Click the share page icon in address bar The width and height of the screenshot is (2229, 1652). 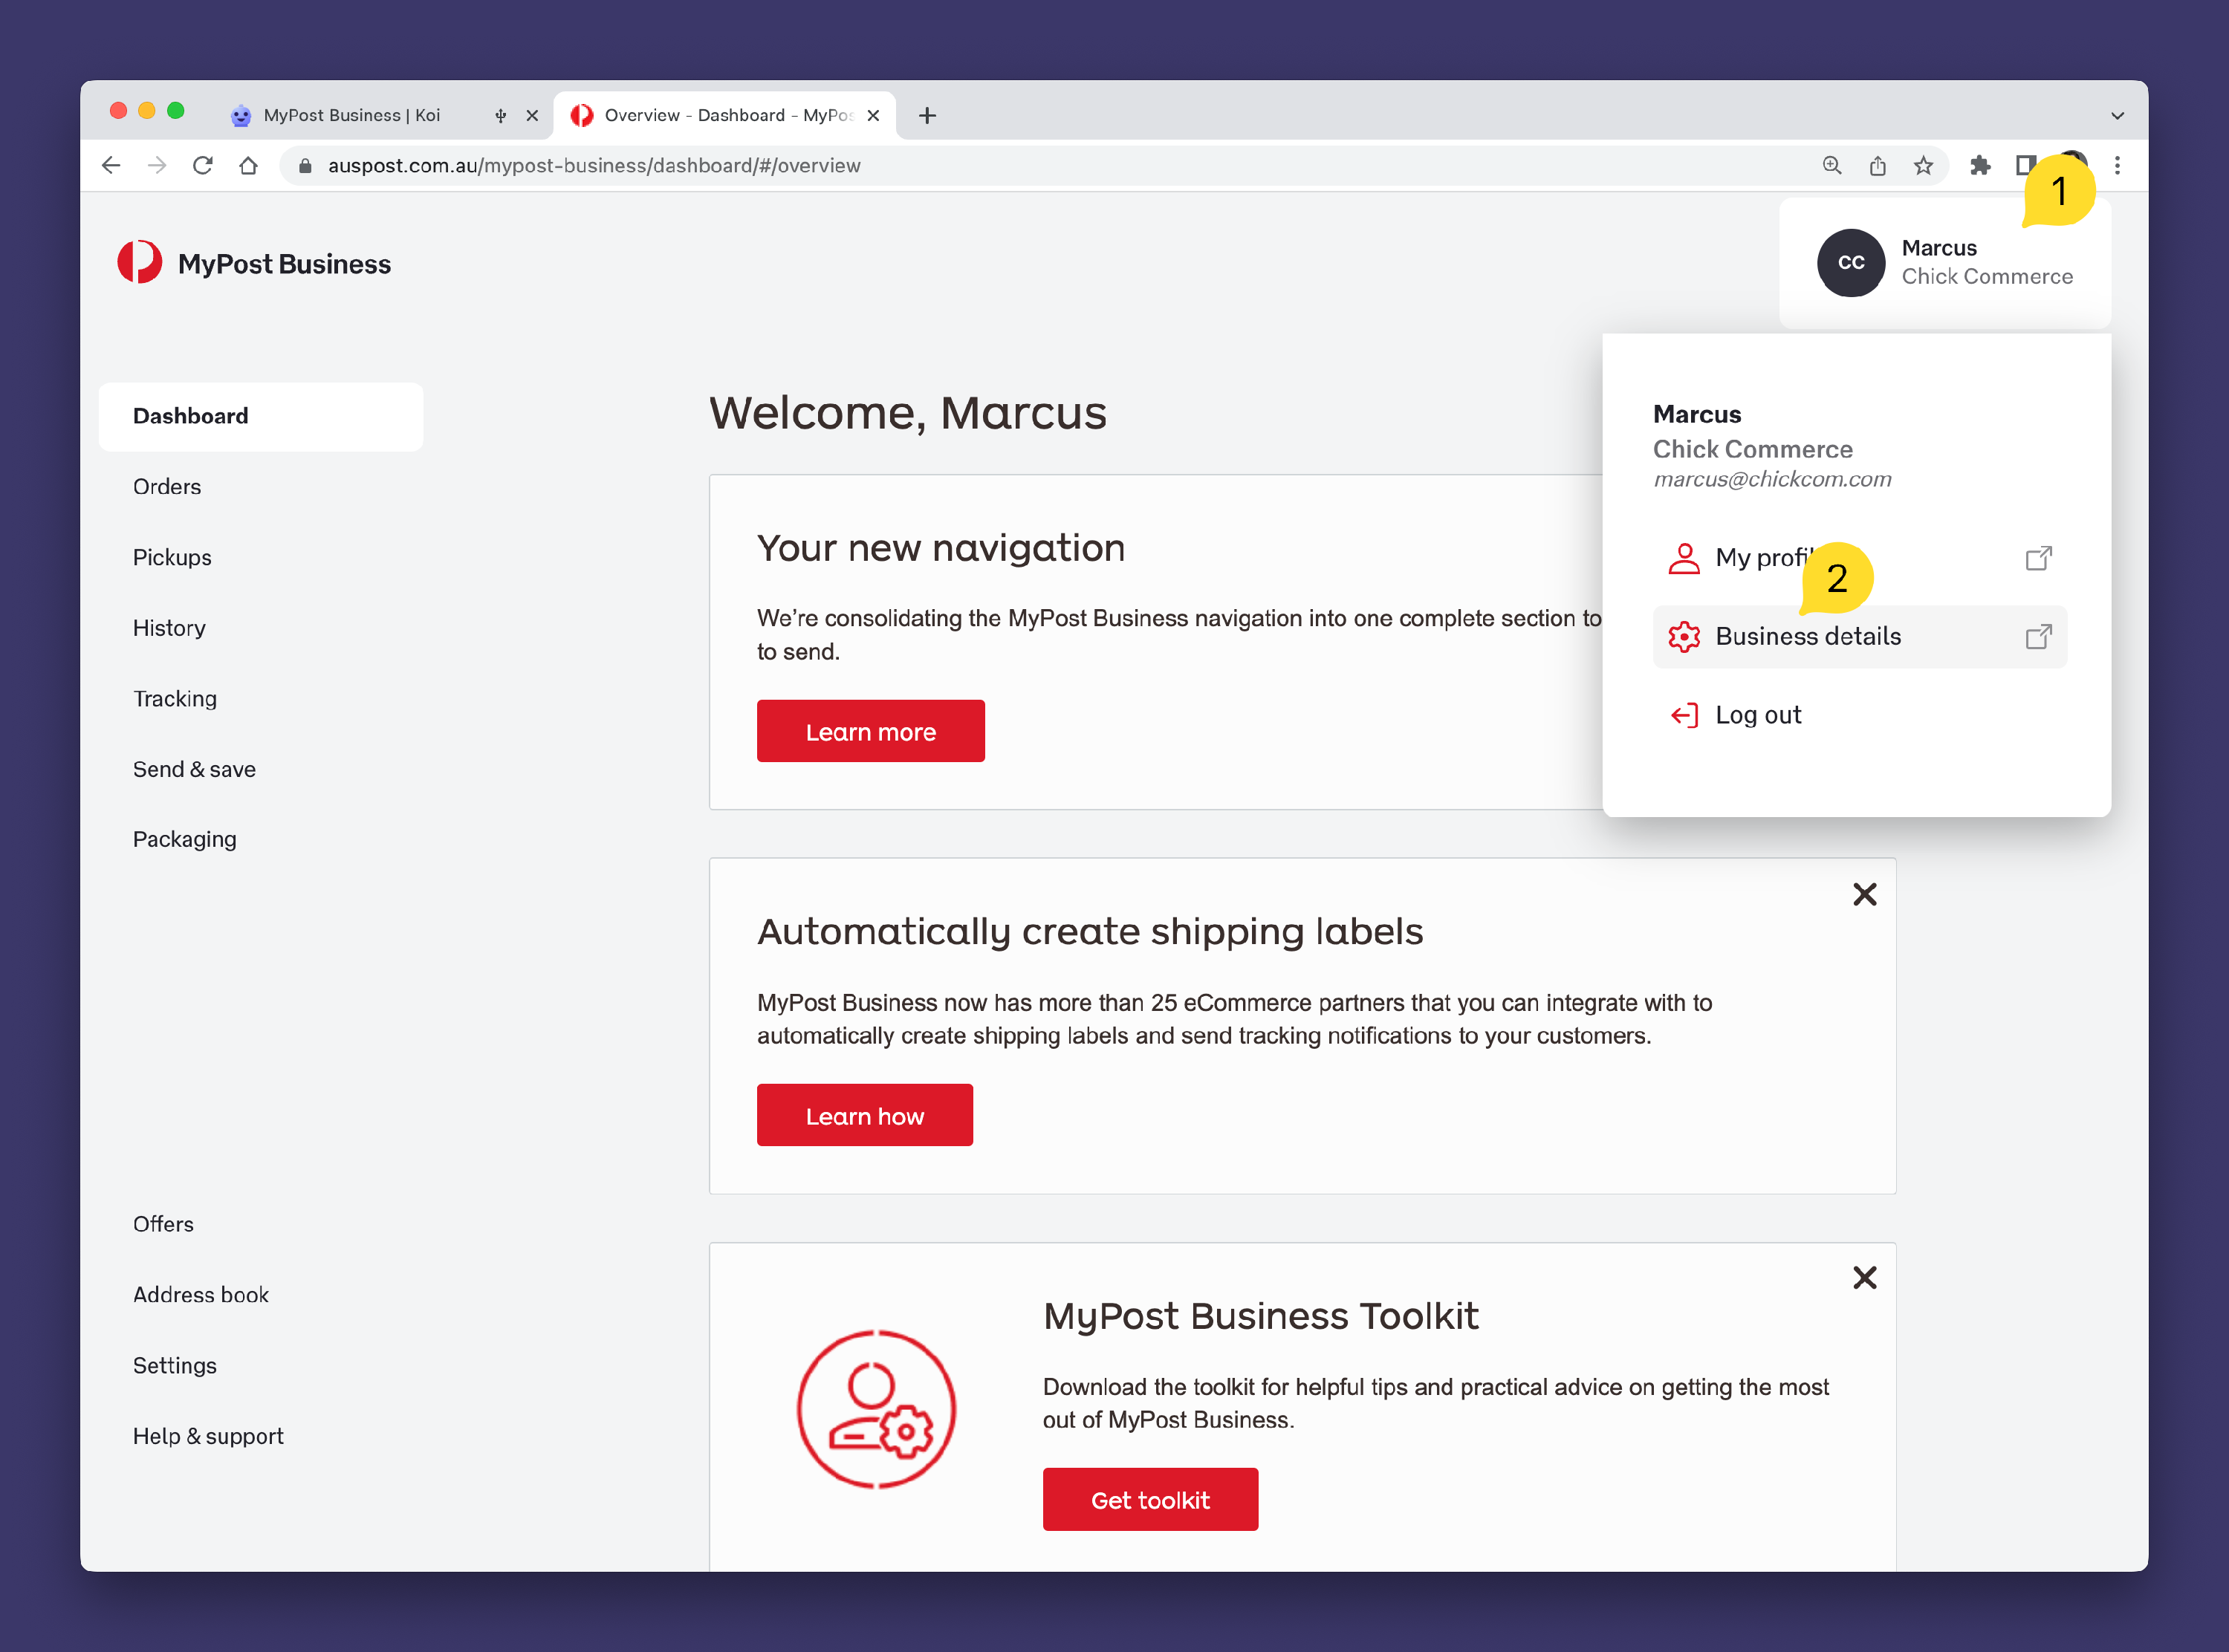1877,166
